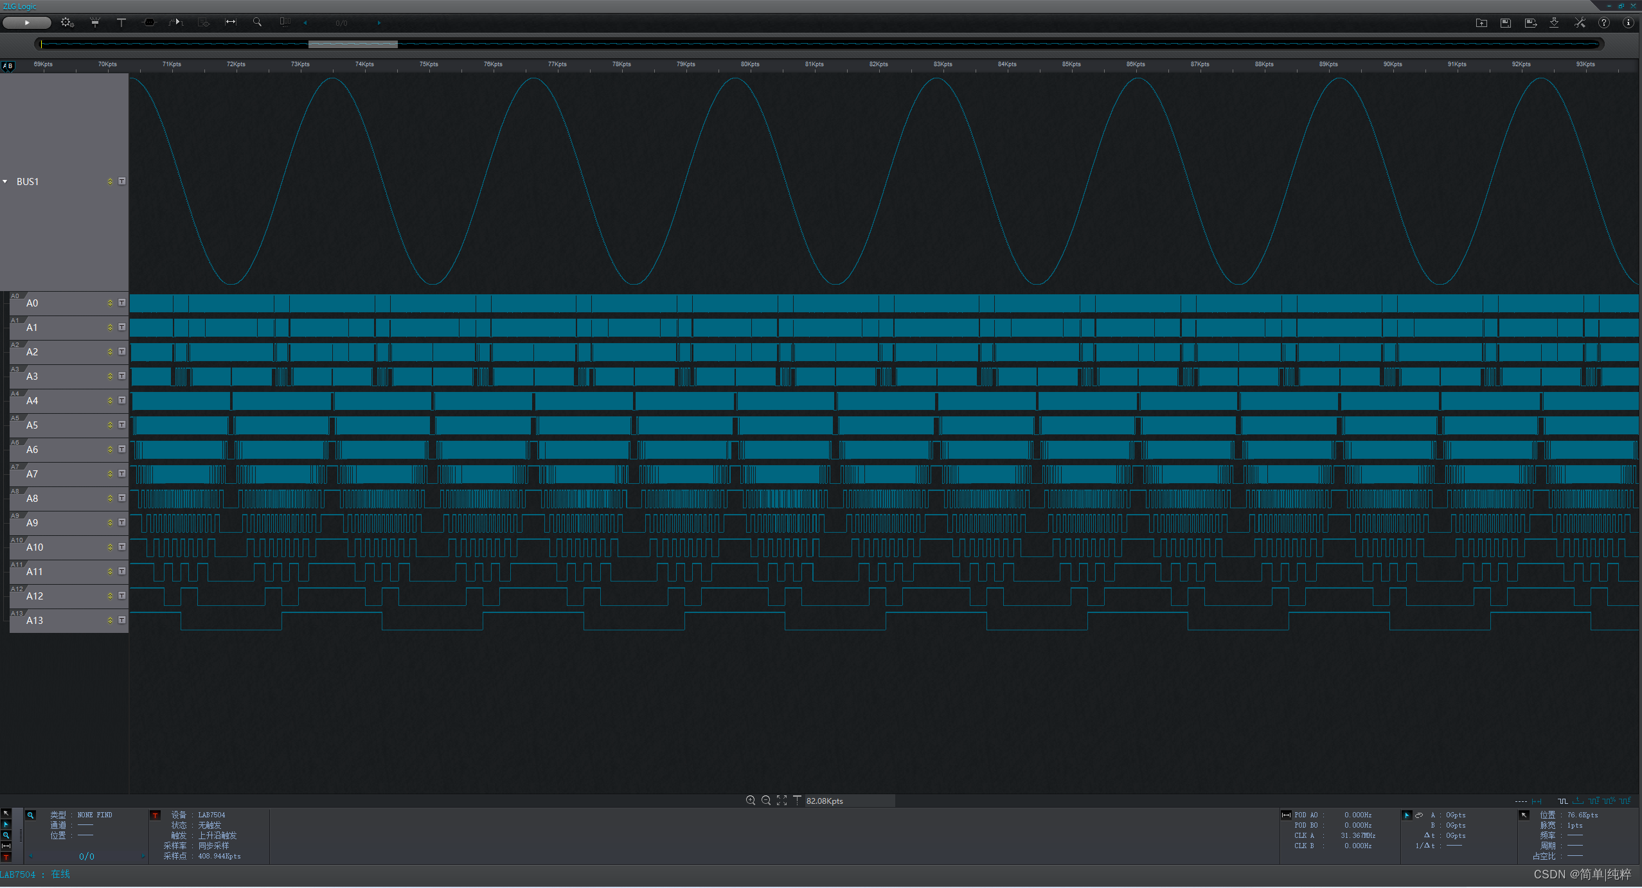Go to next search result arrow in toolbar
This screenshot has width=1642, height=888.
pyautogui.click(x=379, y=23)
